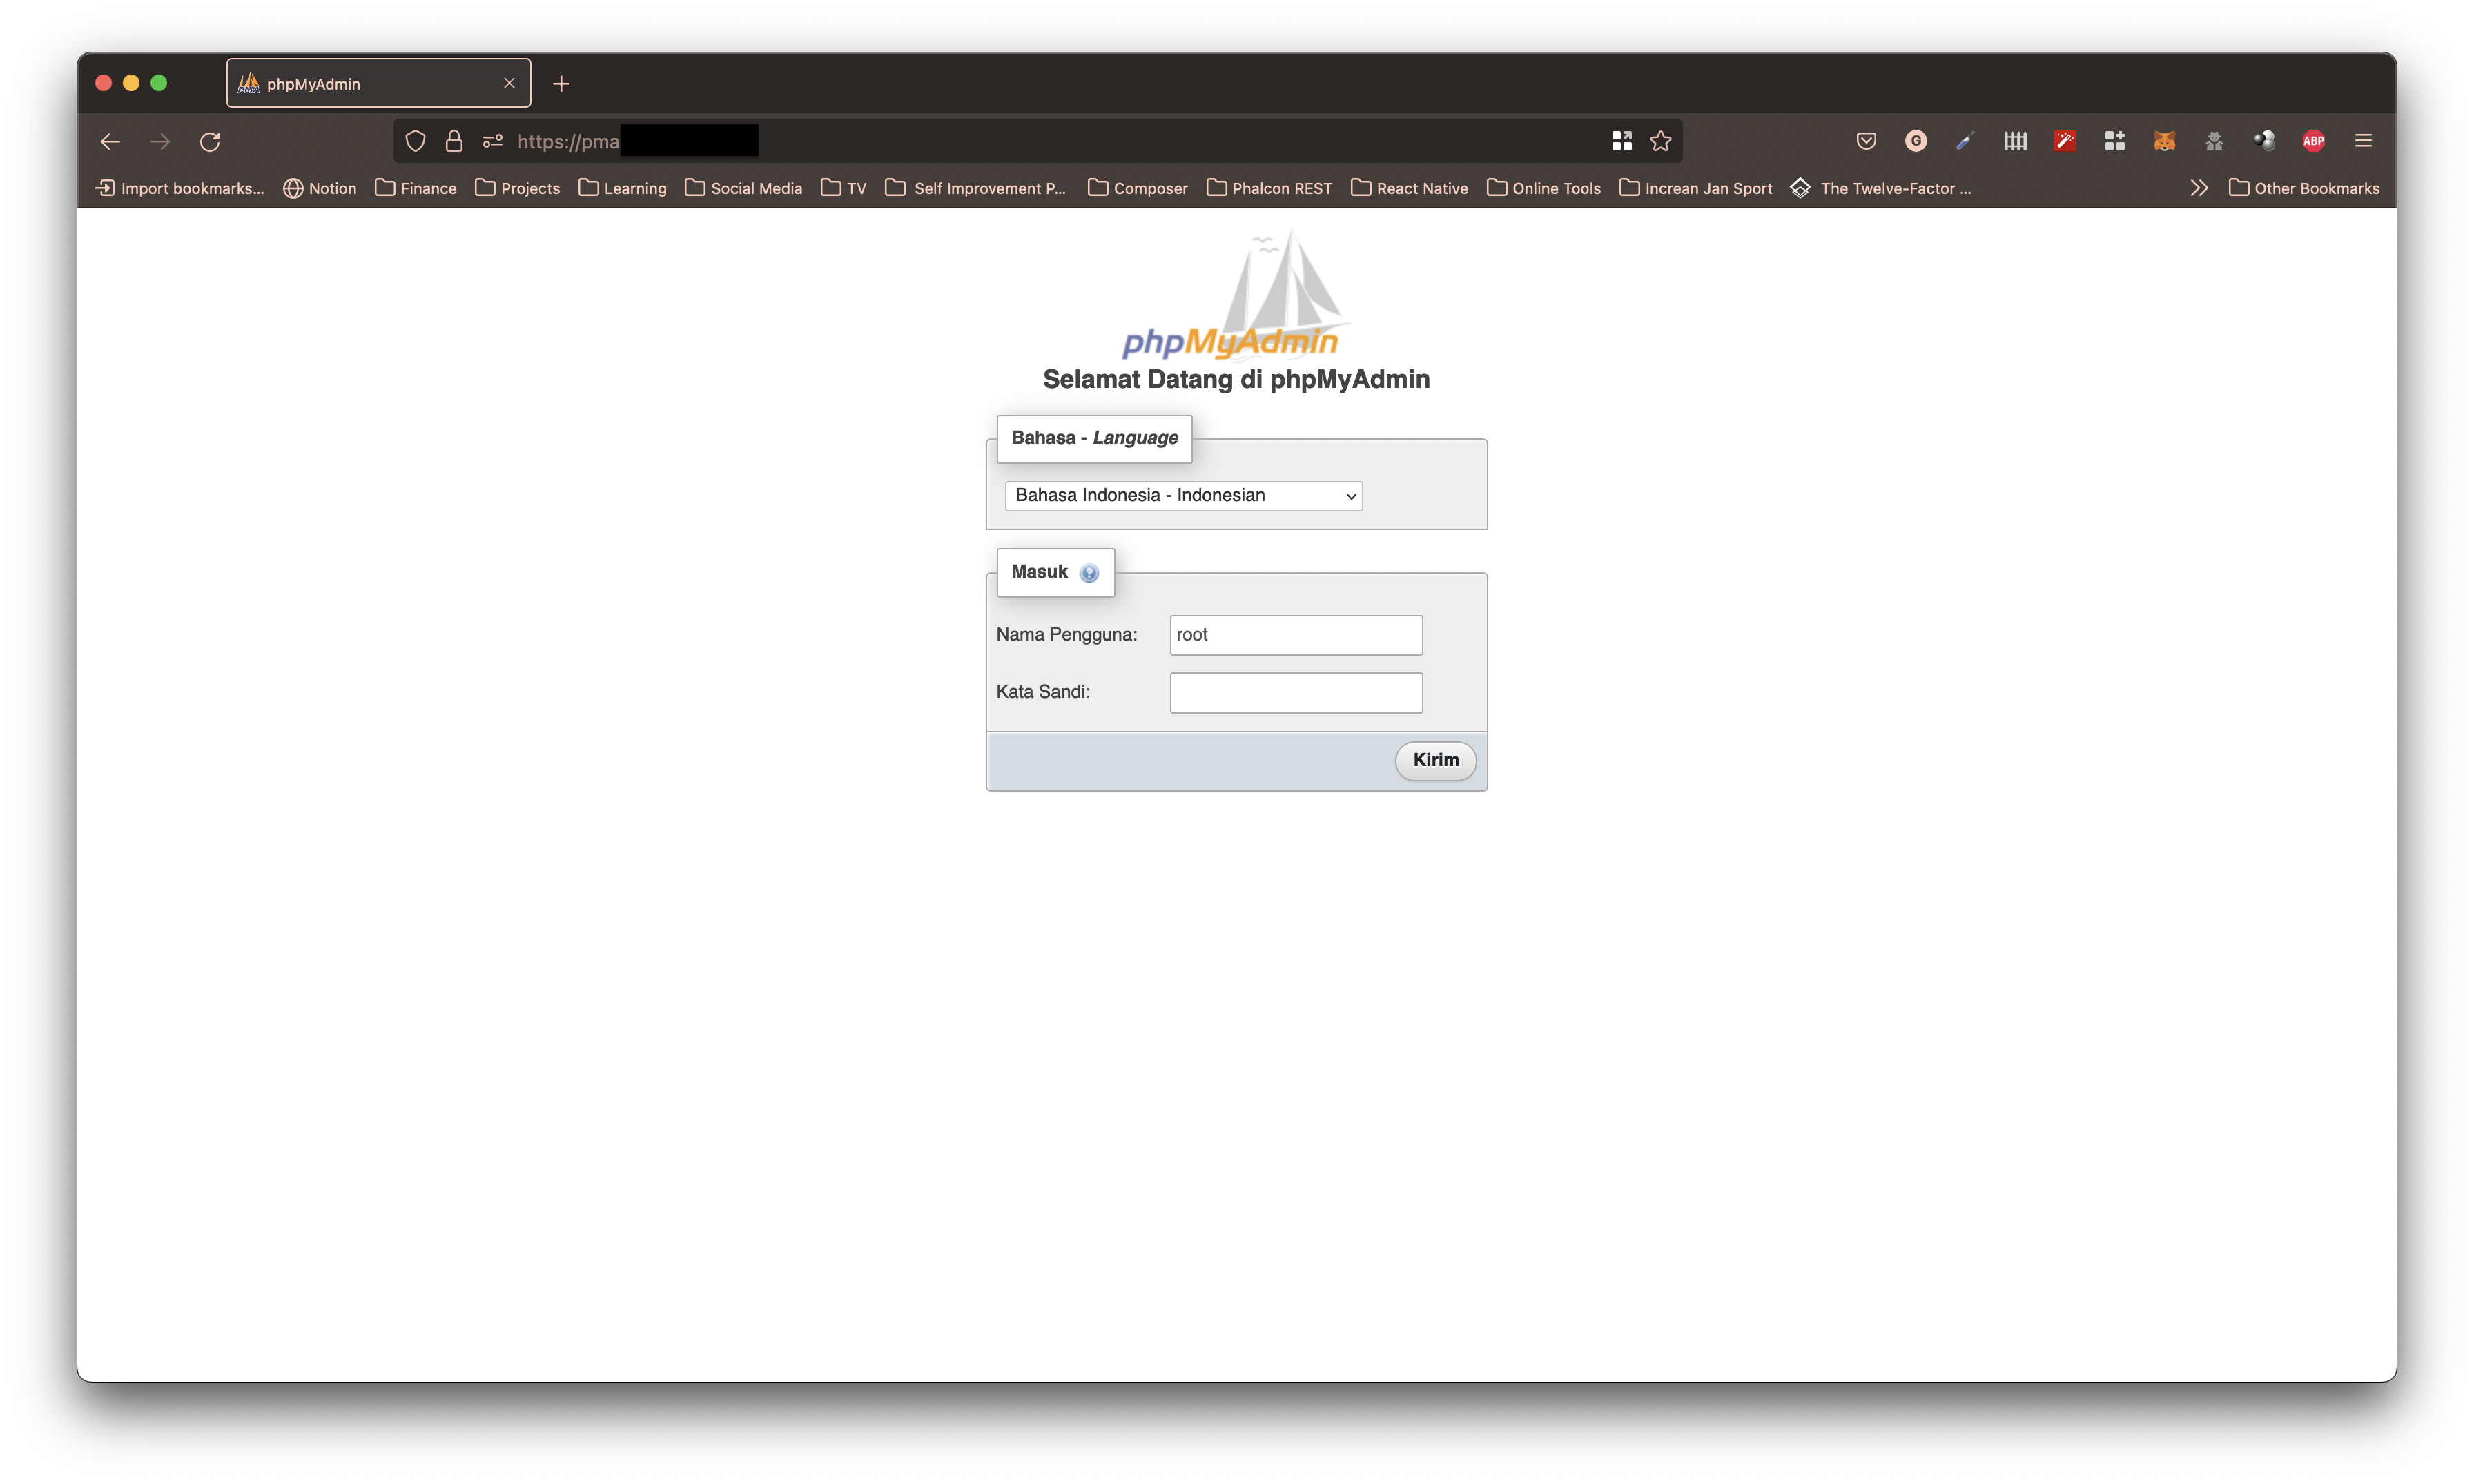Open a new tab with plus button
The image size is (2474, 1484).
[561, 84]
